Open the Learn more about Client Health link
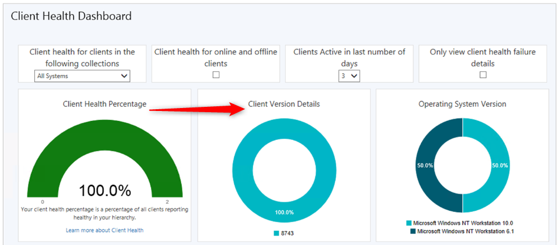558x245 pixels. [104, 230]
